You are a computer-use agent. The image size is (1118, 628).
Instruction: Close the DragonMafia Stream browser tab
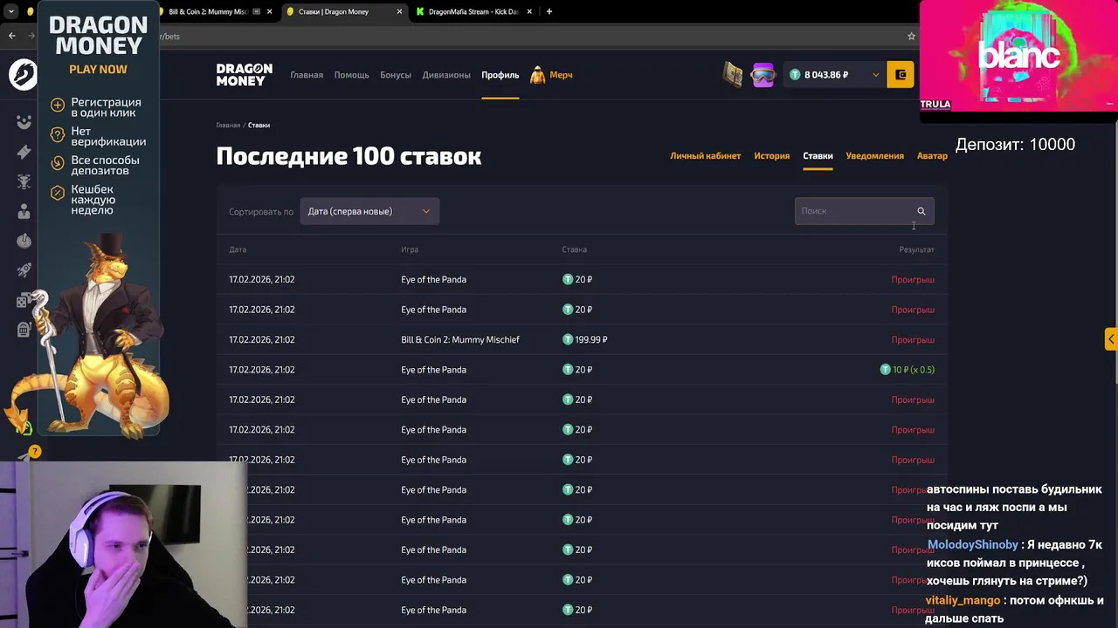(x=530, y=12)
